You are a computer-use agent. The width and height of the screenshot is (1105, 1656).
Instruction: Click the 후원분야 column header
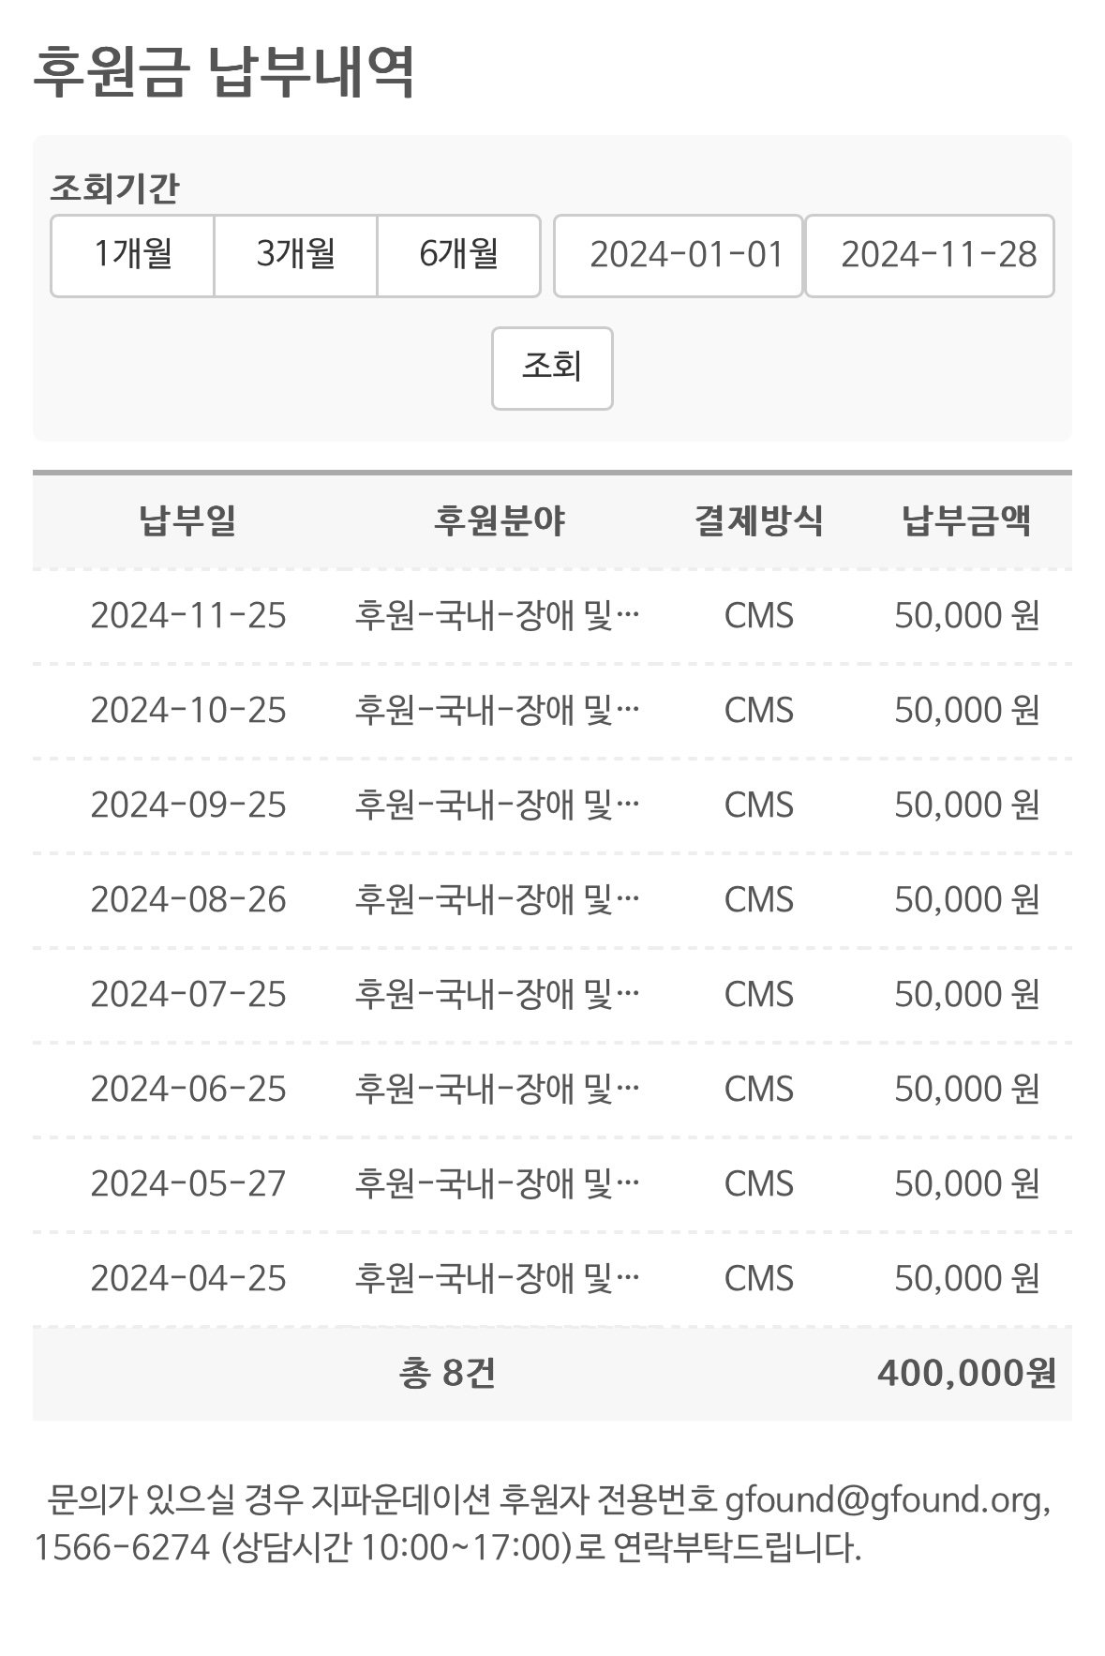coord(499,520)
